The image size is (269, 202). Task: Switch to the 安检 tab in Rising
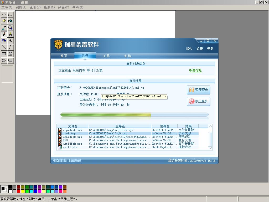click(x=127, y=56)
